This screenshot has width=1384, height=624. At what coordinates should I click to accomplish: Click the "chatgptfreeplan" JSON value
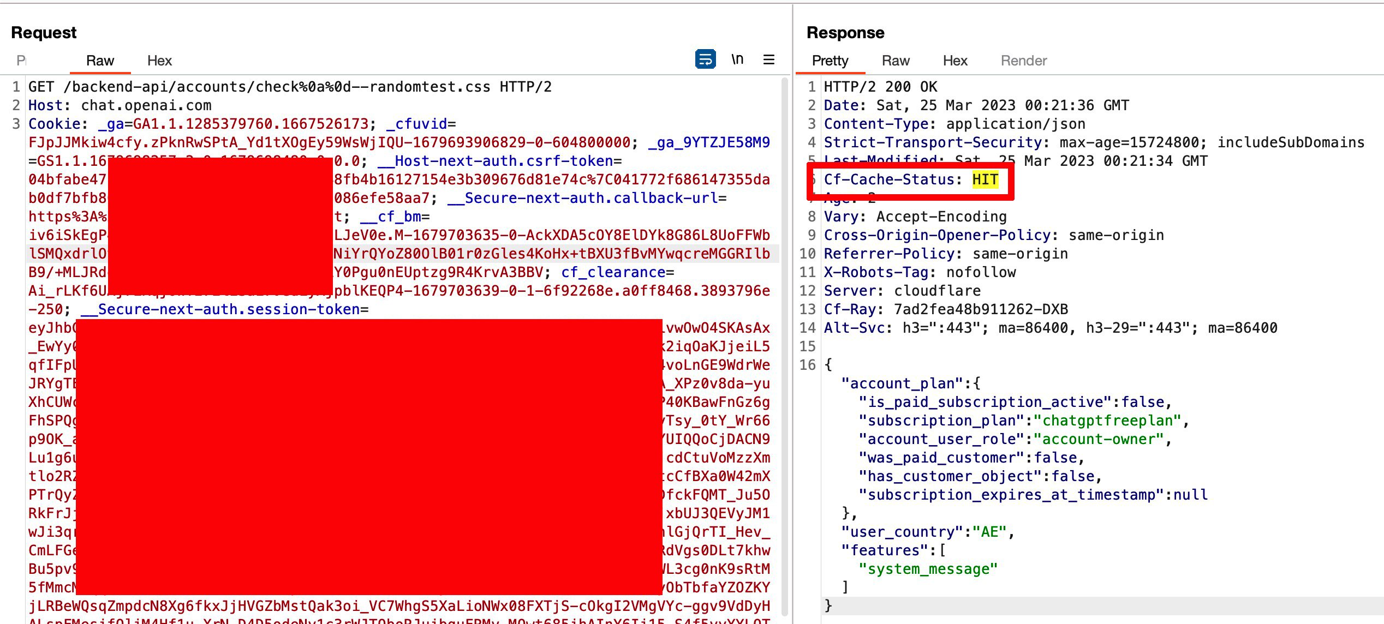pyautogui.click(x=1107, y=421)
